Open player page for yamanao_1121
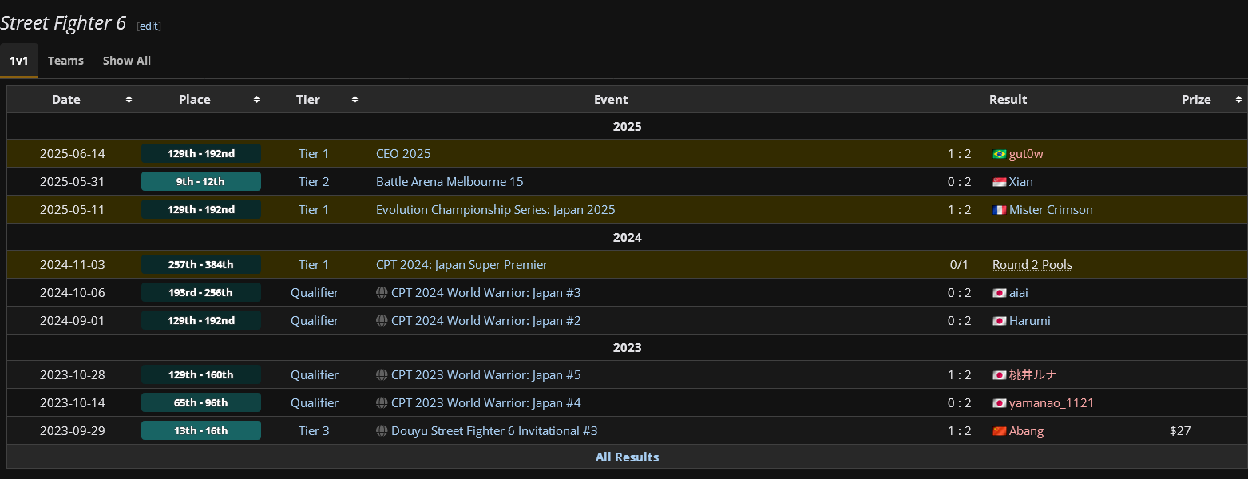This screenshot has width=1248, height=479. [x=1052, y=403]
